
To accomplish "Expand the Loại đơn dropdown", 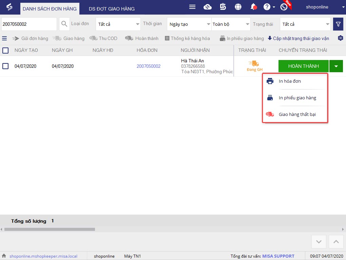I will pyautogui.click(x=118, y=24).
